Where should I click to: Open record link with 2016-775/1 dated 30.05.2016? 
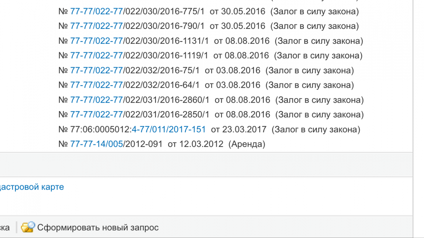point(96,11)
